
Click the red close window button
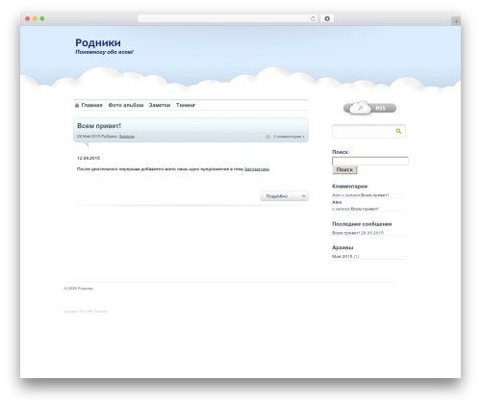coord(28,18)
